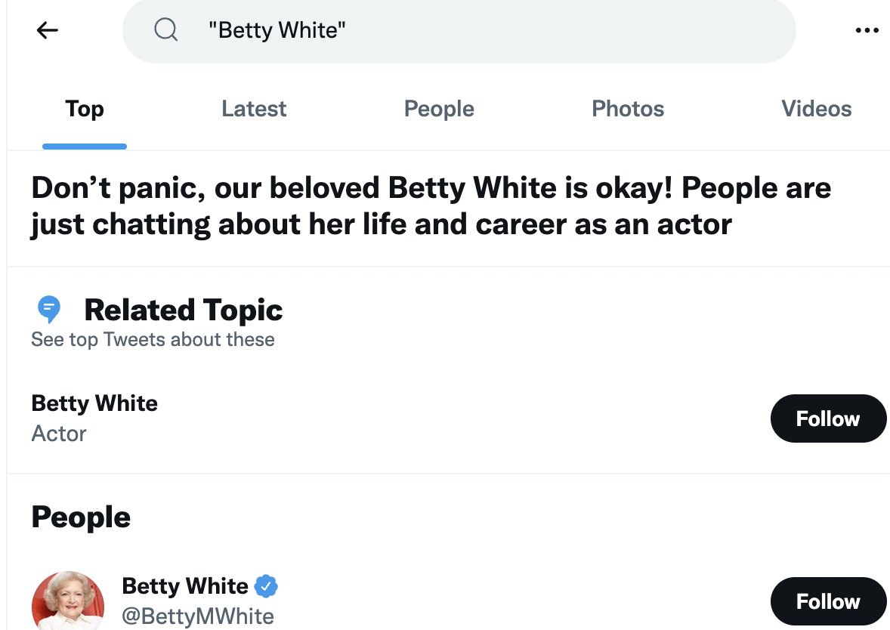Open the Betty White account display name
The height and width of the screenshot is (630, 890).
[185, 585]
